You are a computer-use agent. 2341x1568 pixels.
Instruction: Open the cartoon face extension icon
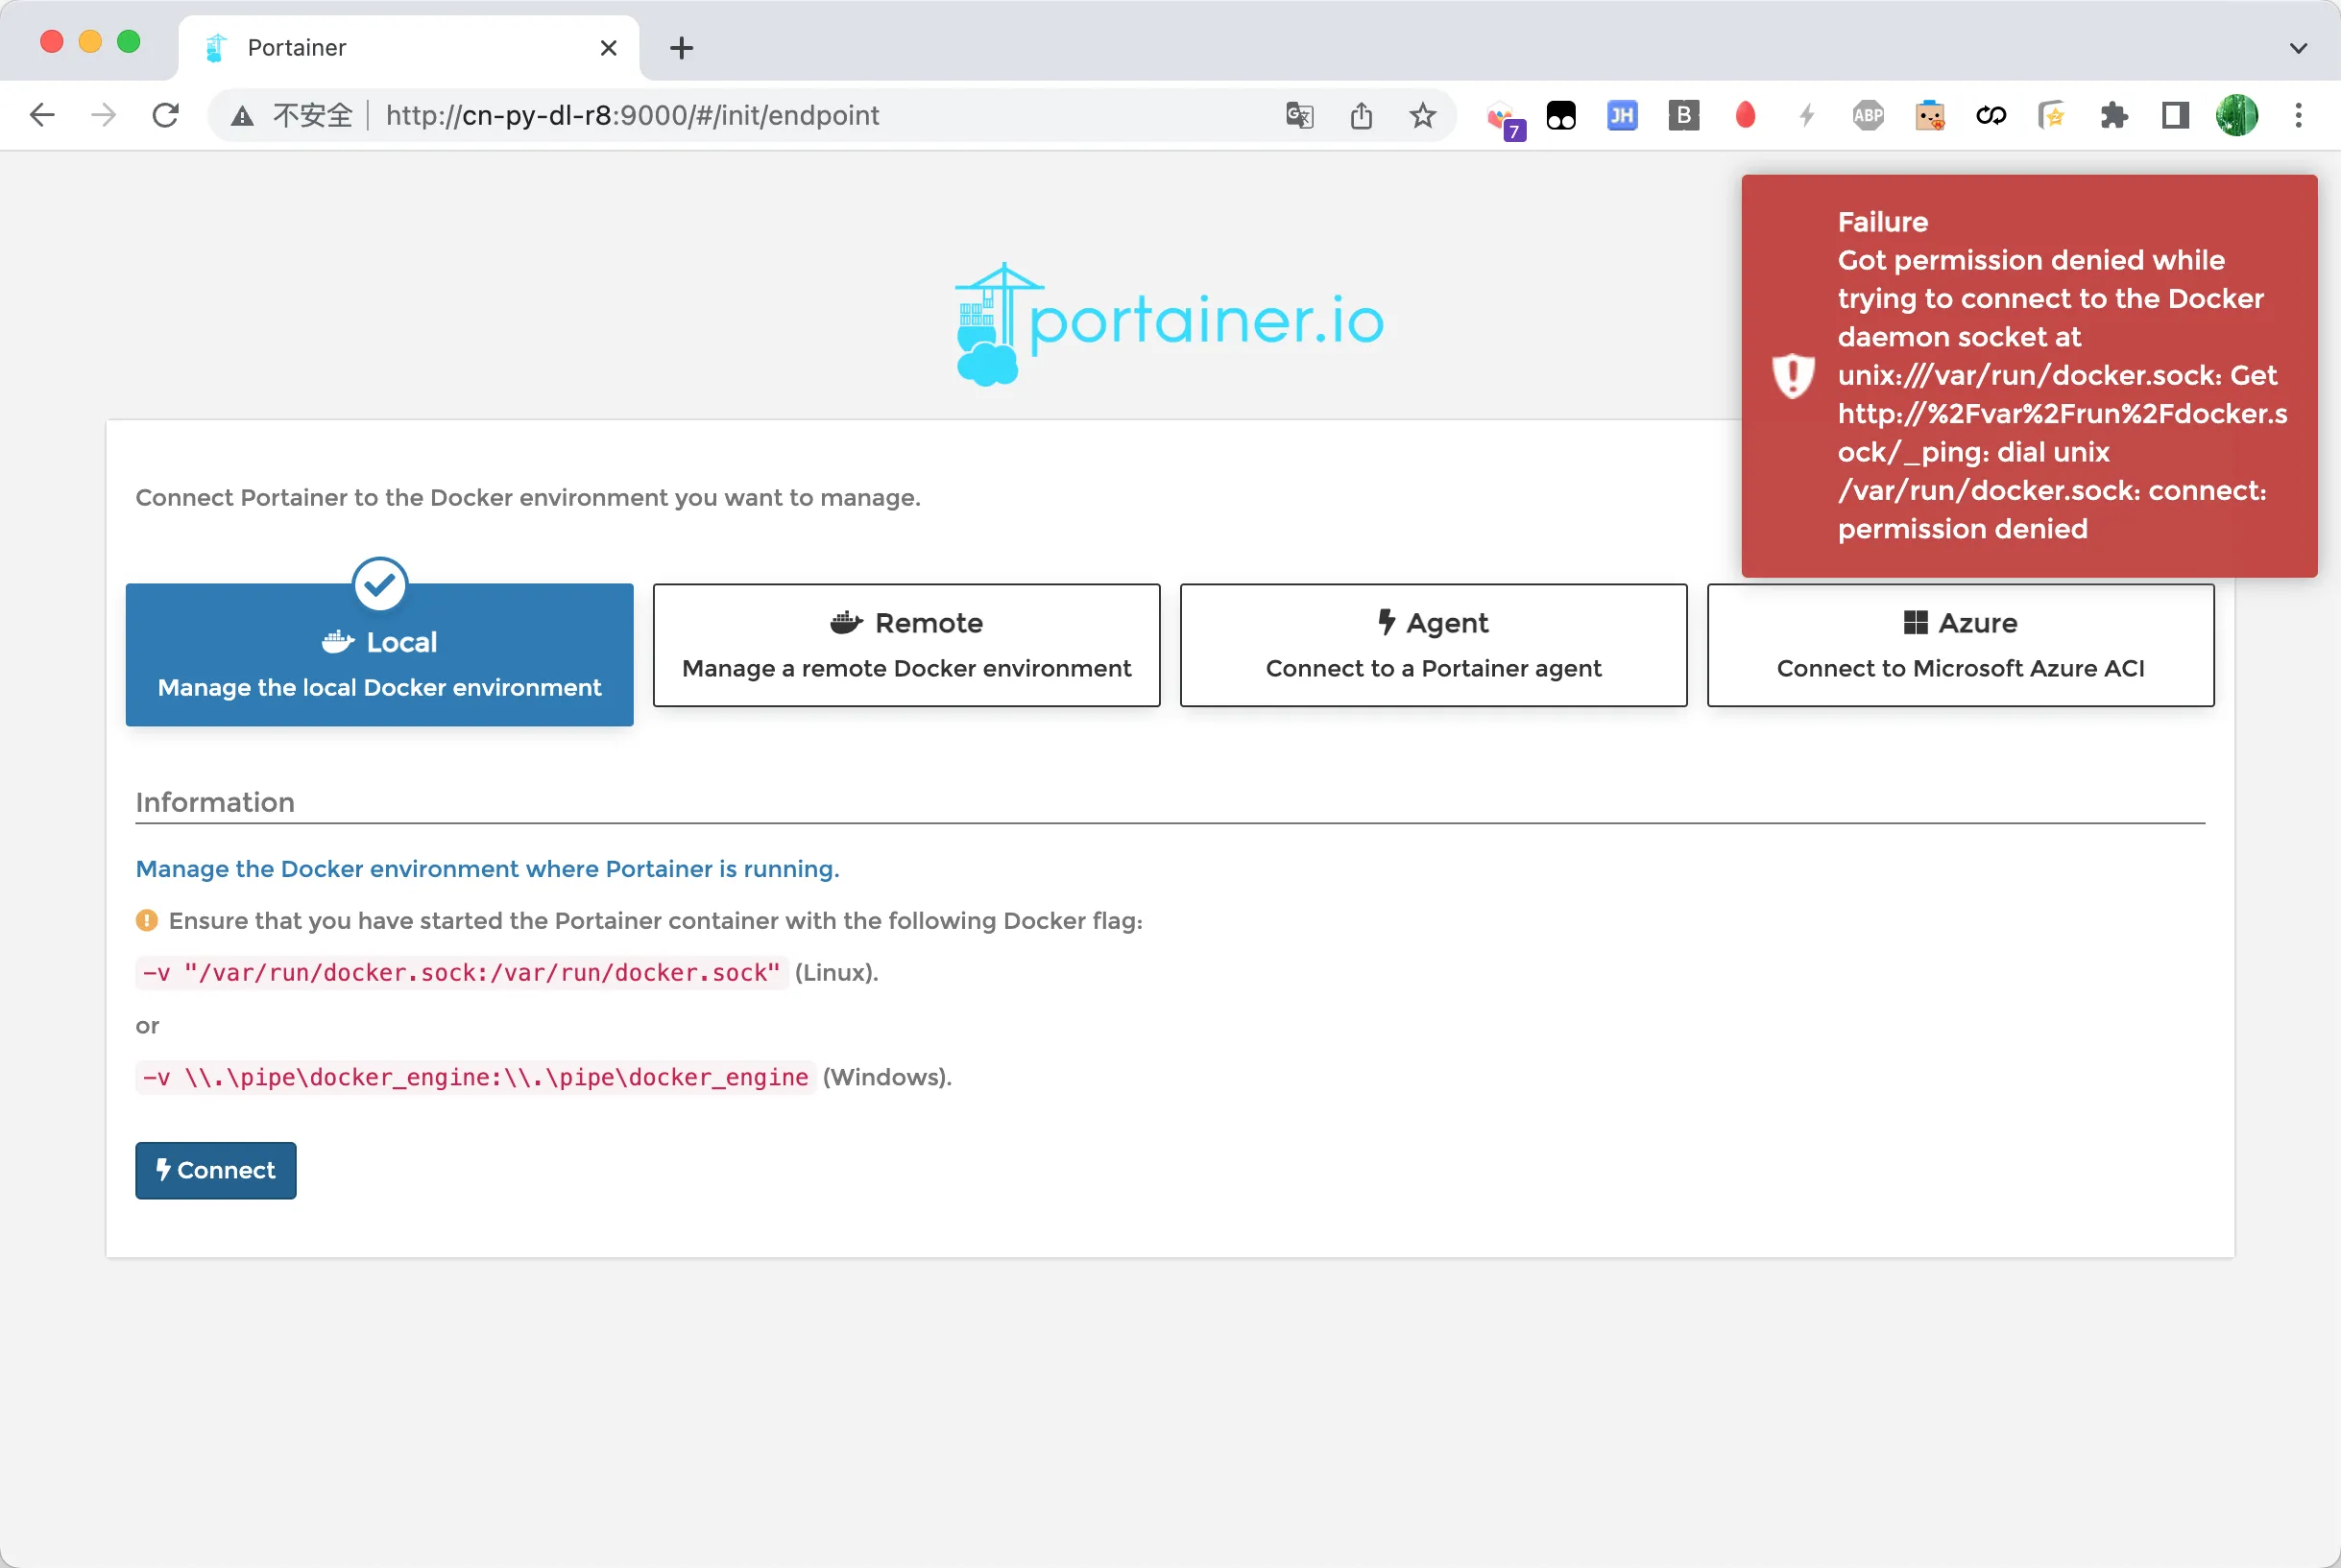pyautogui.click(x=1930, y=116)
